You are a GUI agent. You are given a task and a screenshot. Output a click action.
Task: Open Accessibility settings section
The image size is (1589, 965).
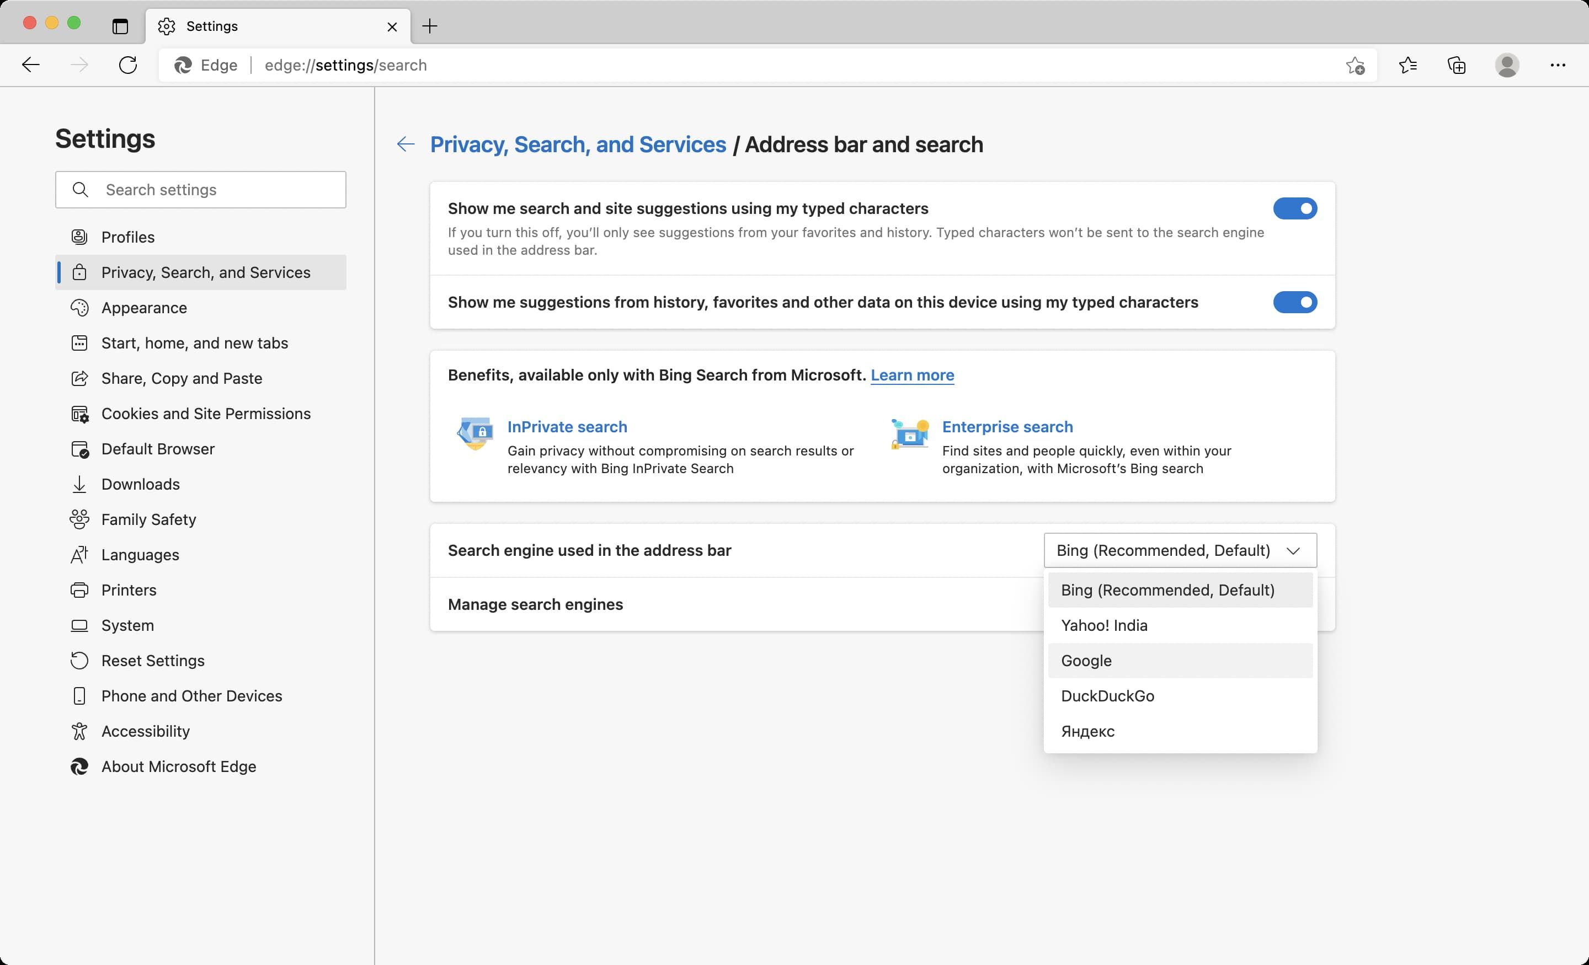click(x=201, y=731)
